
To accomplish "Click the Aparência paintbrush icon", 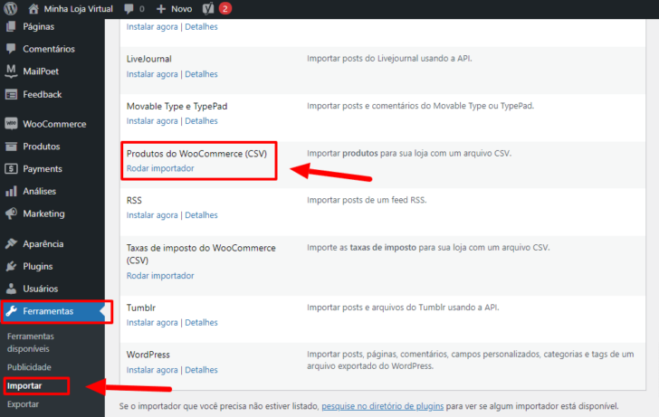I will (x=11, y=243).
